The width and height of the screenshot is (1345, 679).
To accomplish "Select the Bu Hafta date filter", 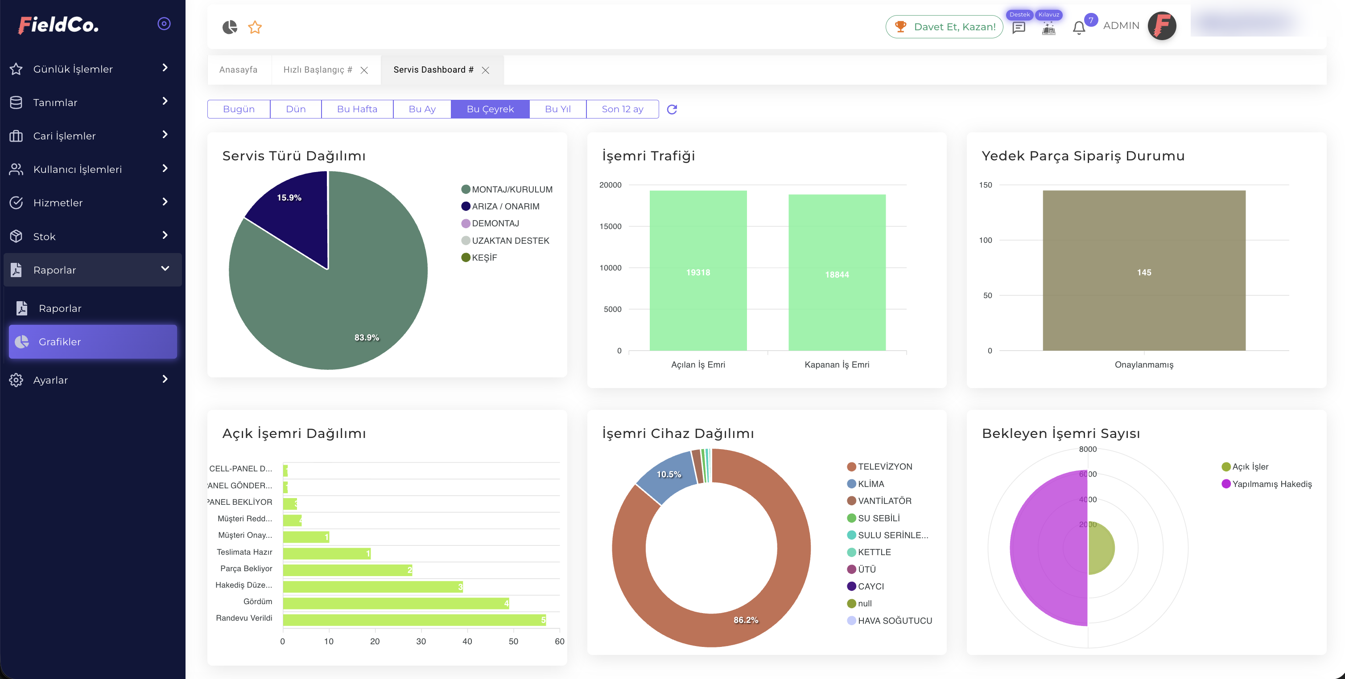I will pos(357,109).
